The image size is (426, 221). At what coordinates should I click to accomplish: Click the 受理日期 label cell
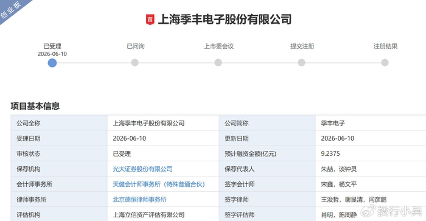(x=59, y=138)
